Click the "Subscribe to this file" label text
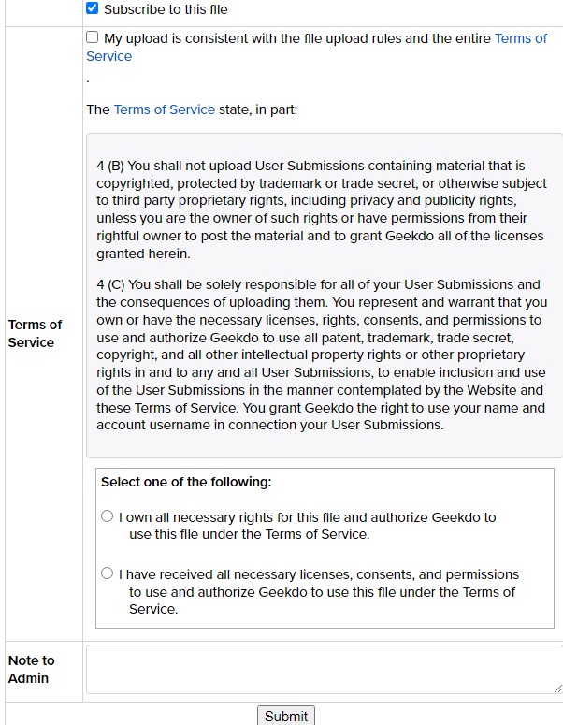Screen dimensions: 563x725 166,9
